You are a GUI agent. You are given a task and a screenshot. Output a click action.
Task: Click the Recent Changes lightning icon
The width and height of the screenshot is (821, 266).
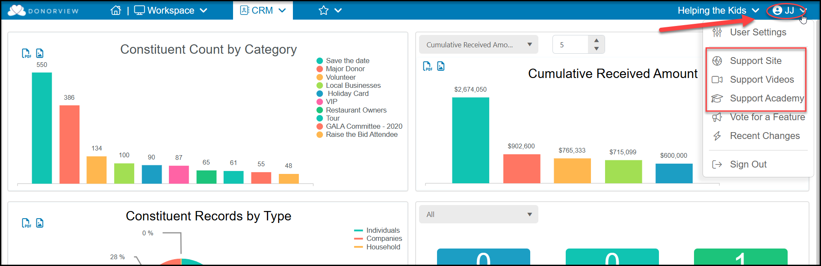click(717, 136)
